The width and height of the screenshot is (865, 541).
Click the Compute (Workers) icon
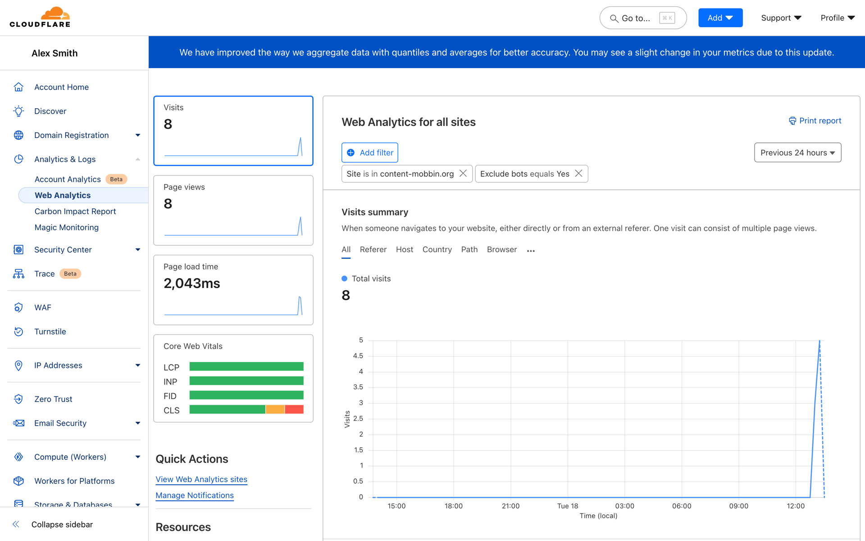point(18,457)
